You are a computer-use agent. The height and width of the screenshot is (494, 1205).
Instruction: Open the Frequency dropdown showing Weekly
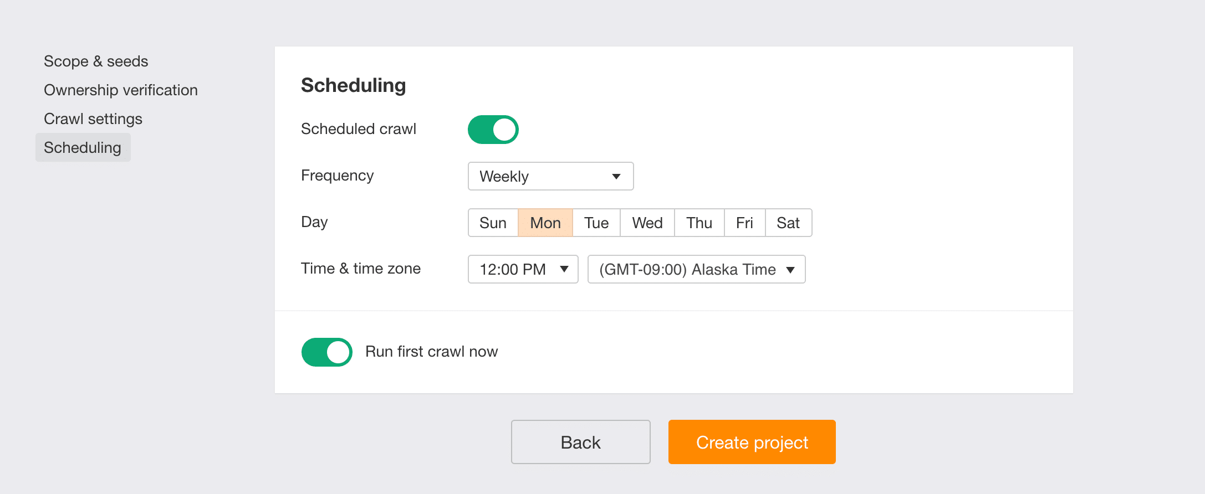coord(550,176)
